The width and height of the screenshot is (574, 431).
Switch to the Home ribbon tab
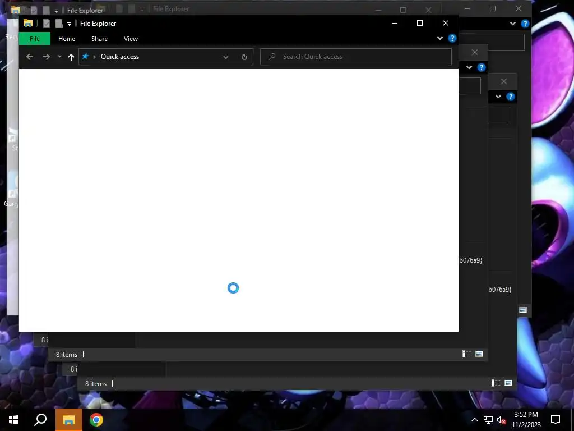pos(67,39)
